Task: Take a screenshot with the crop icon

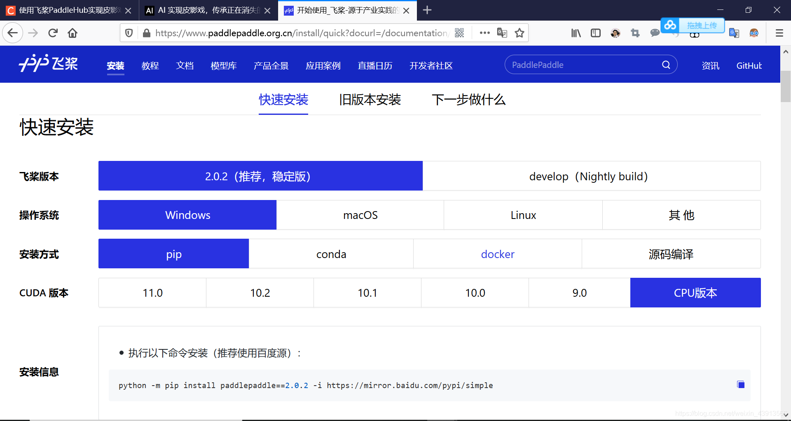Action: tap(635, 33)
